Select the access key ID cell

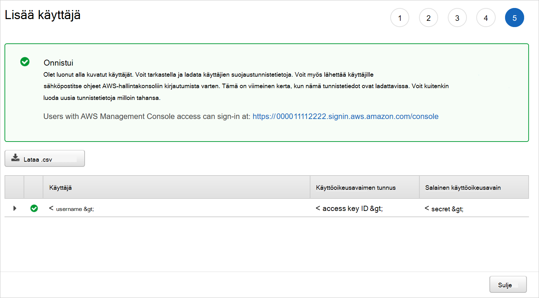pos(349,208)
